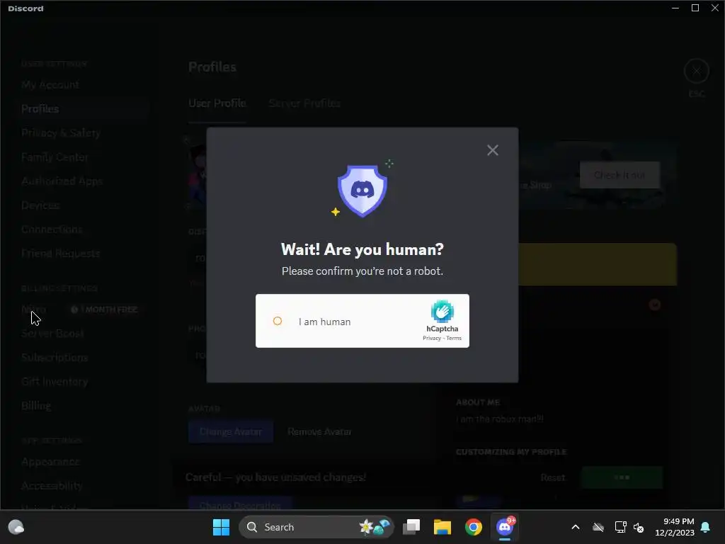Reset the unsaved profile changes
Viewport: 725px width, 544px height.
(552, 477)
